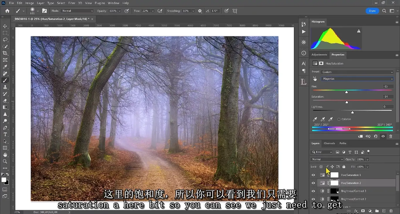Select the Crop tool
This screenshot has width=400, height=214.
[x=5, y=53]
